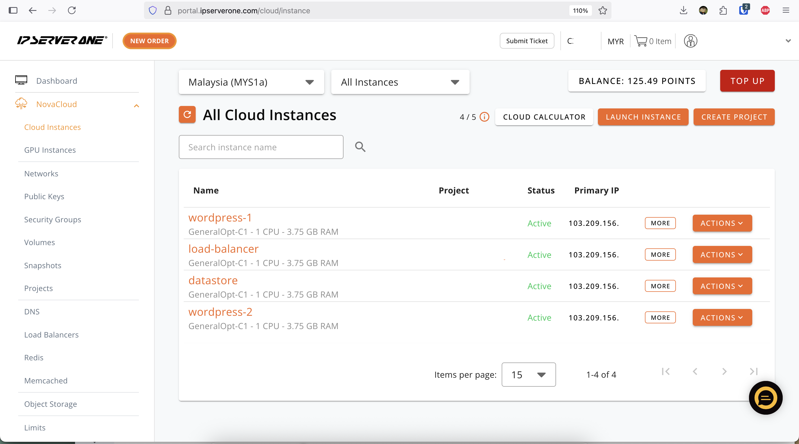Open the CLOUD CALCULATOR
Viewport: 799px width, 444px height.
point(544,117)
